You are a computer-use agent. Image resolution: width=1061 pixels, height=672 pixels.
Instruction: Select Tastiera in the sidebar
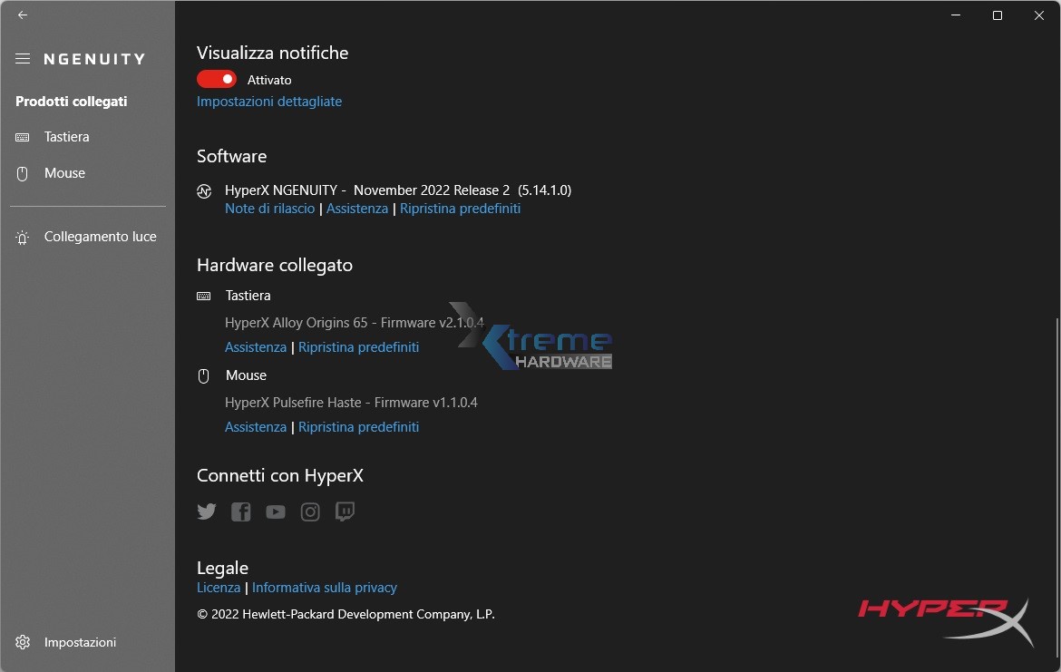66,137
